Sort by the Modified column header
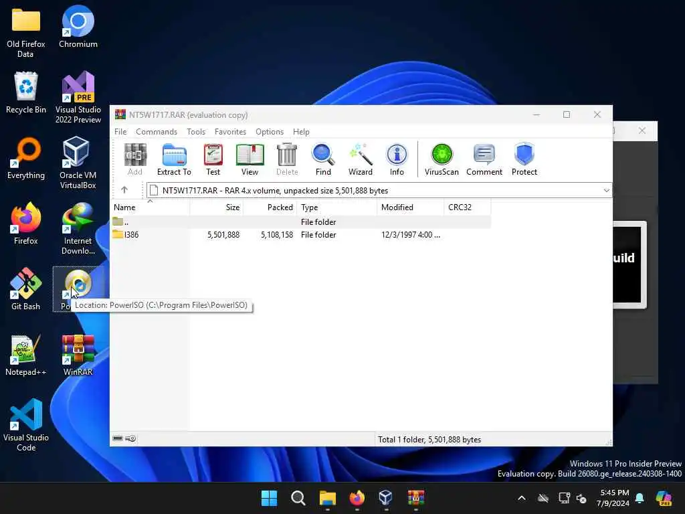 pyautogui.click(x=410, y=207)
